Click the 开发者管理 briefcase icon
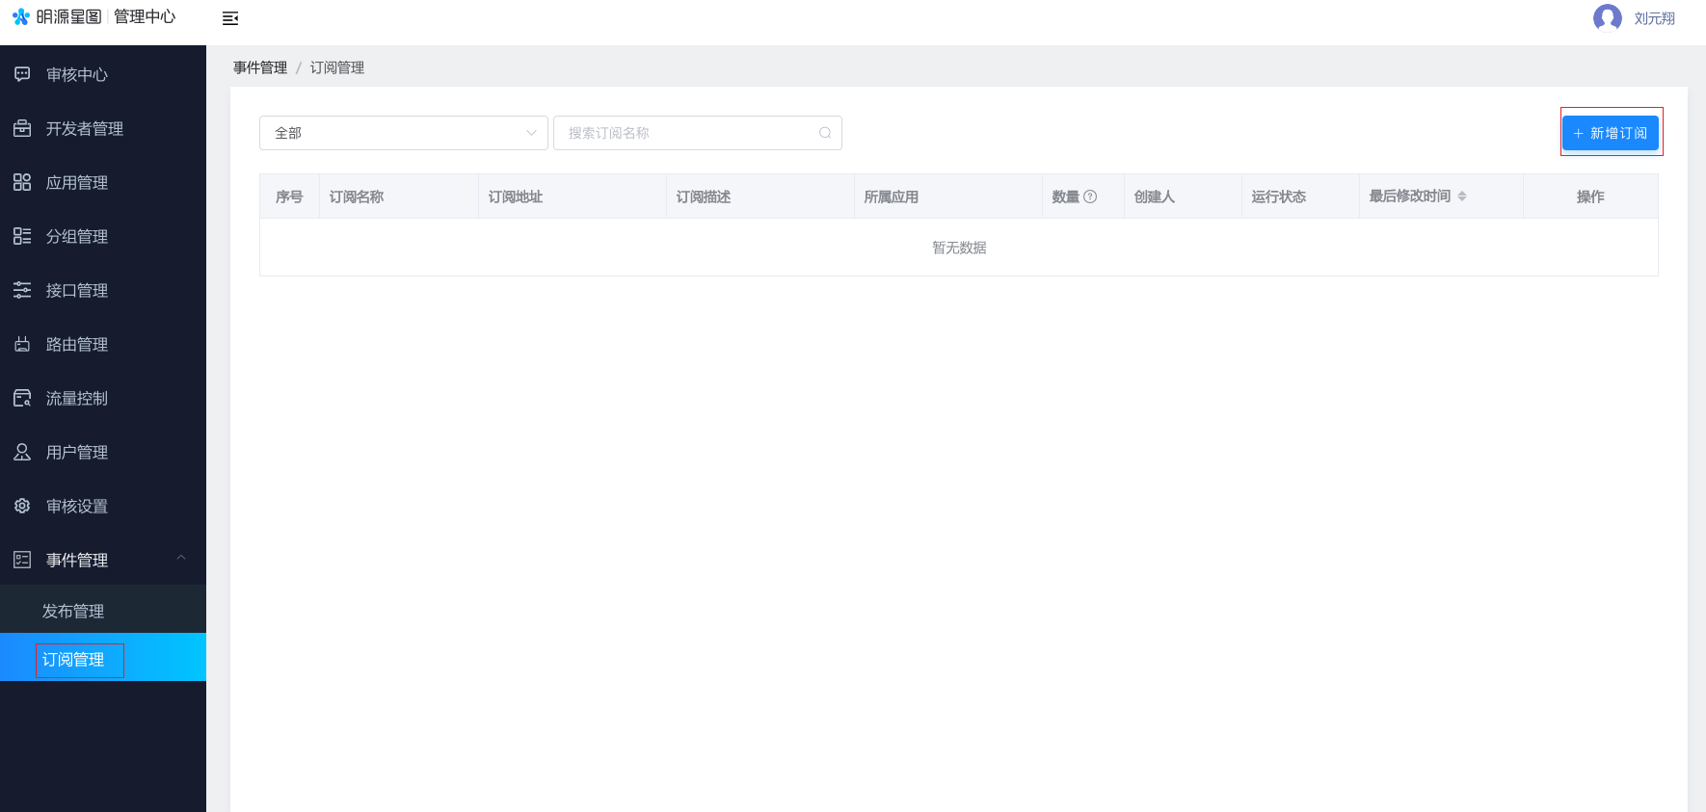 pos(22,128)
